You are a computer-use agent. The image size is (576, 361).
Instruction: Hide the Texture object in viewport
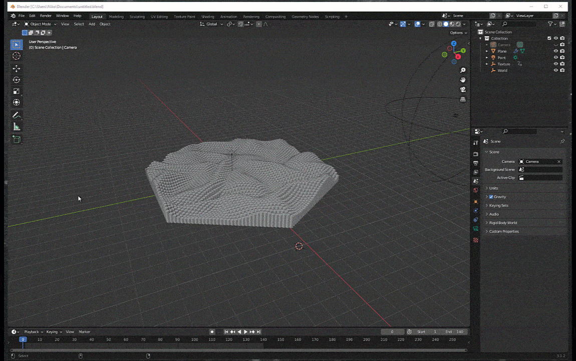(556, 64)
